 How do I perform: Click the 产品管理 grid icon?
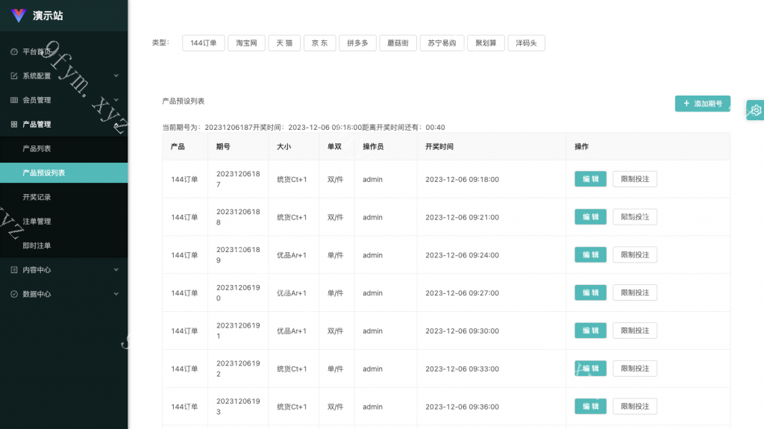coord(14,125)
